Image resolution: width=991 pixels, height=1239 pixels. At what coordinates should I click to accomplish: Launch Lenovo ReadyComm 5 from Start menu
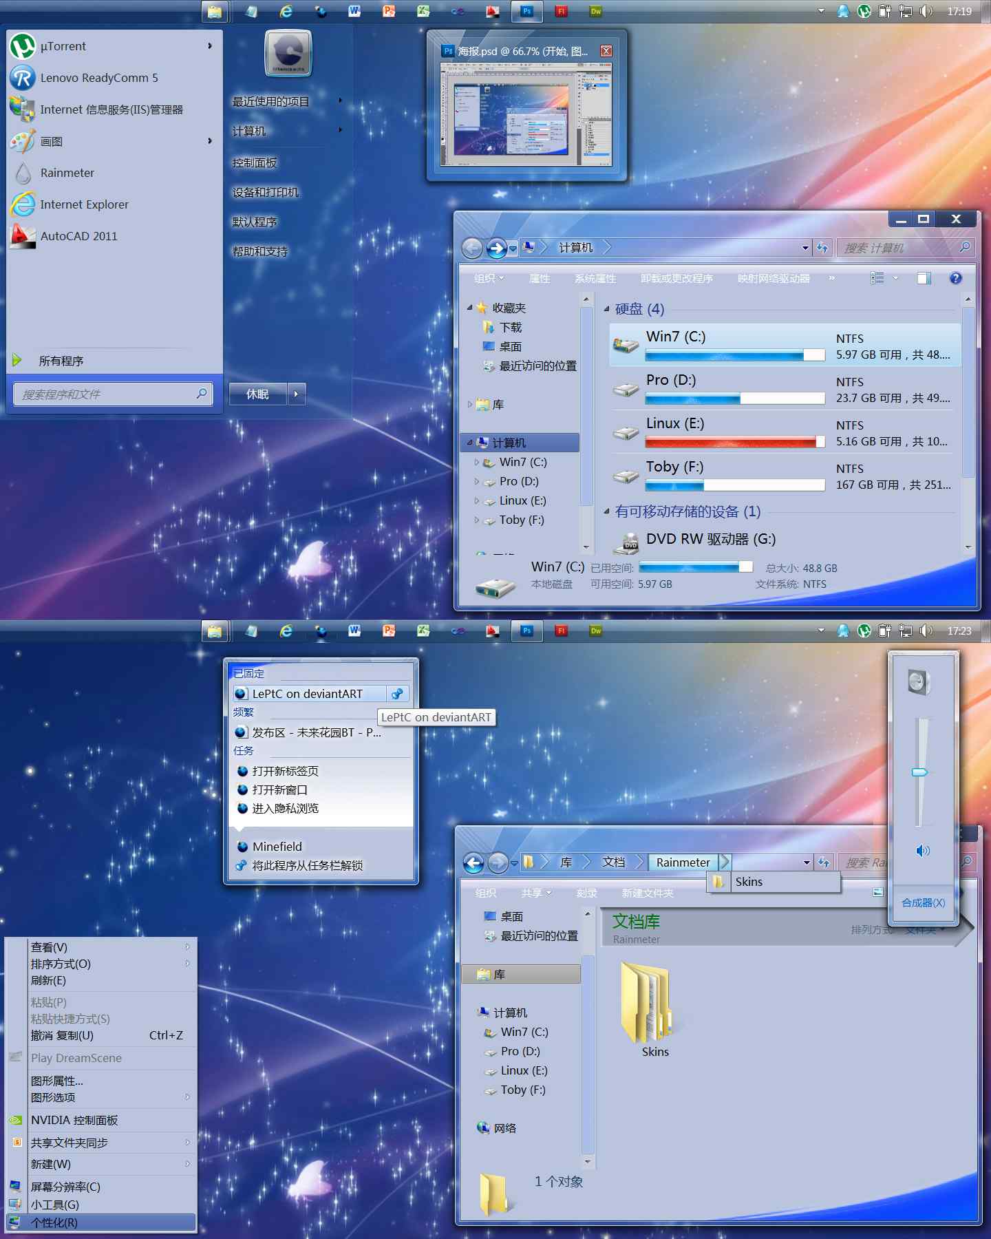pos(114,78)
